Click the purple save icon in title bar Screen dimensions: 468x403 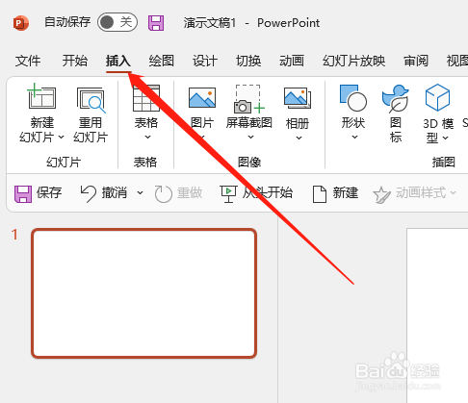tap(156, 23)
